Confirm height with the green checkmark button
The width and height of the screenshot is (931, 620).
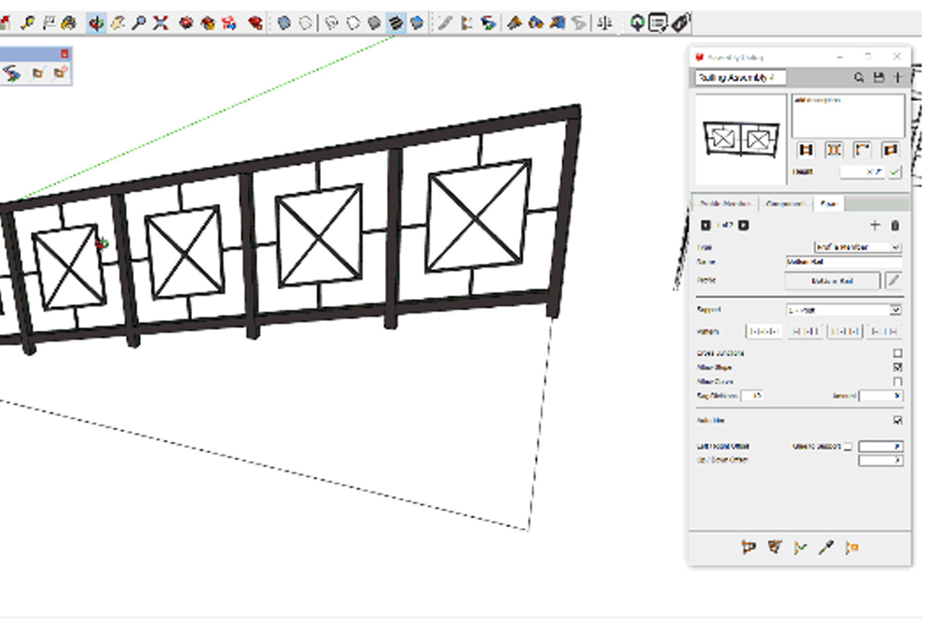click(x=895, y=172)
